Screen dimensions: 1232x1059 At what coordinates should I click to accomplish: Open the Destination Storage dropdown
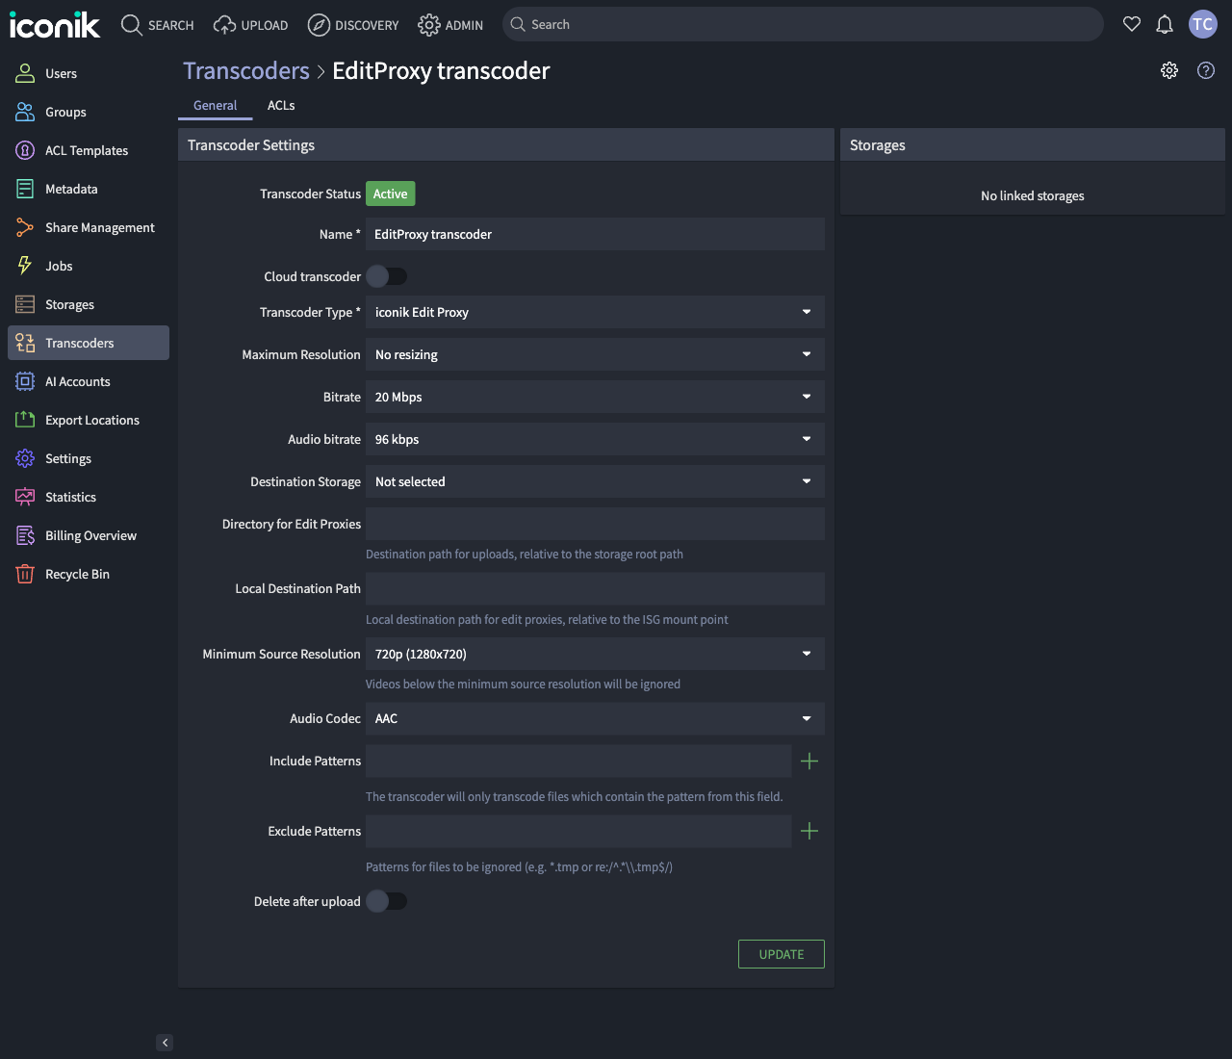coord(595,481)
